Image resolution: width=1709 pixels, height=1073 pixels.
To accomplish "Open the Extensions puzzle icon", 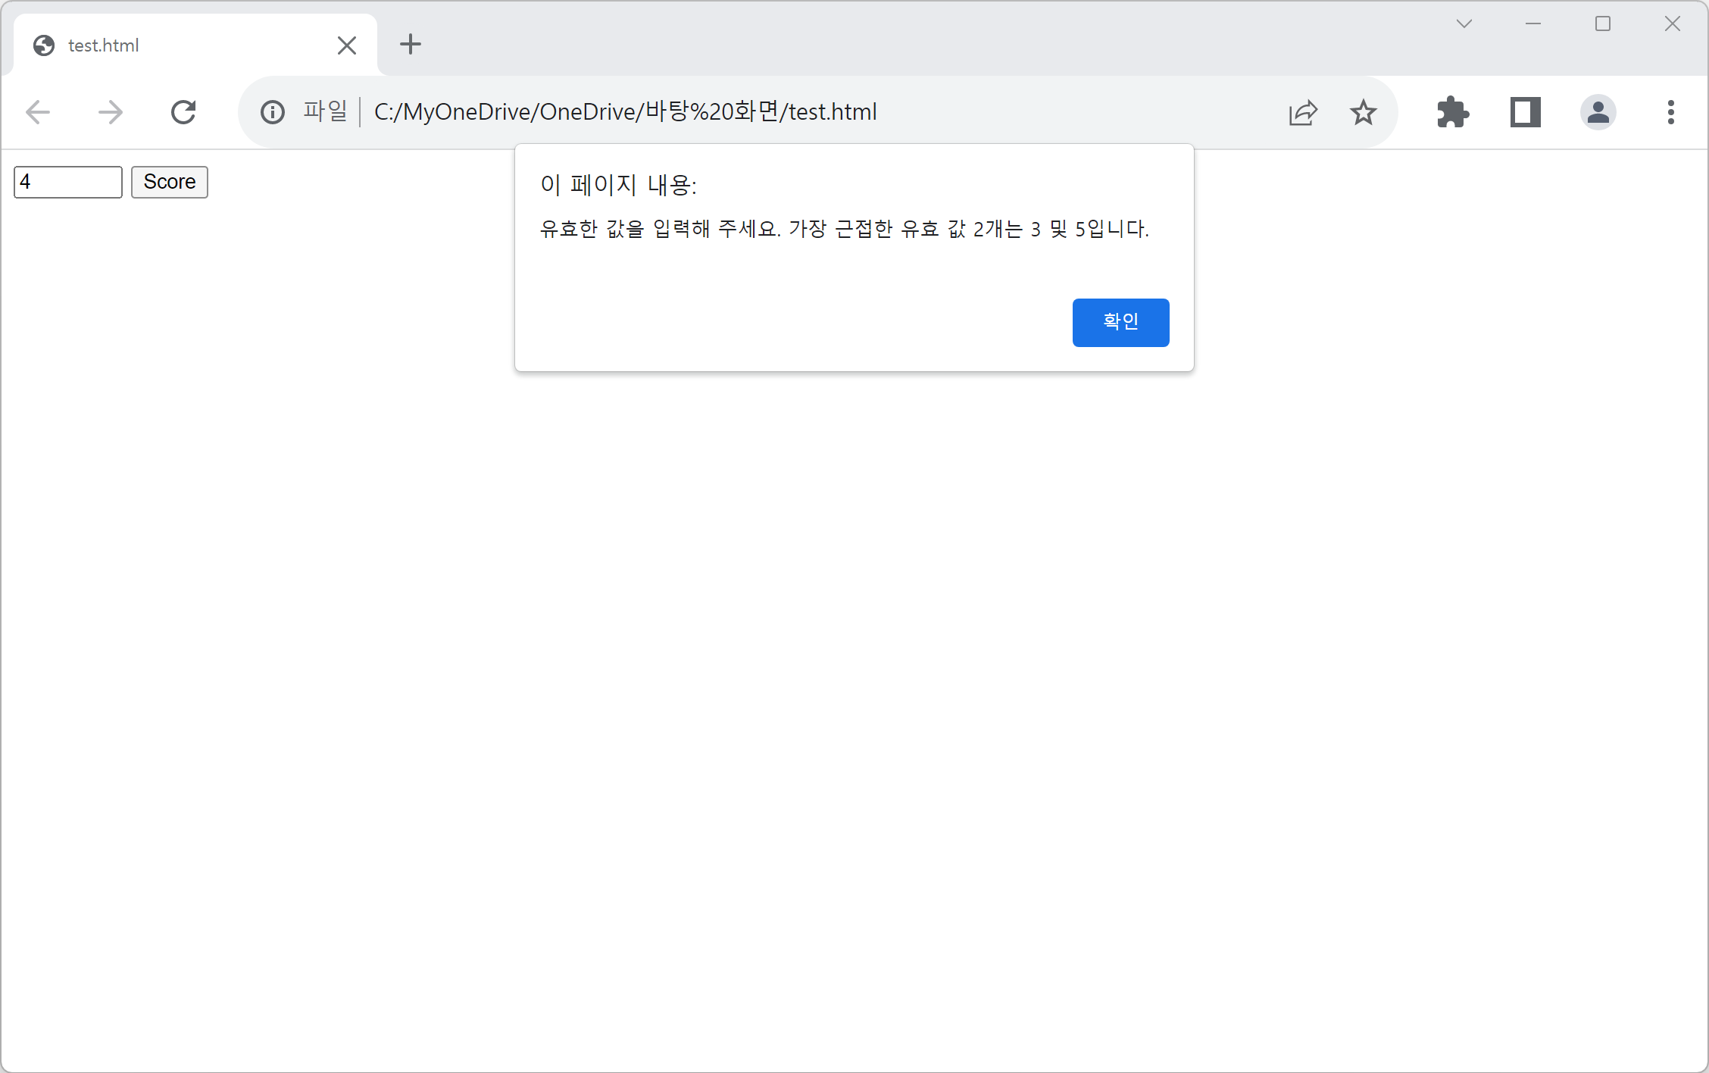I will (1453, 112).
